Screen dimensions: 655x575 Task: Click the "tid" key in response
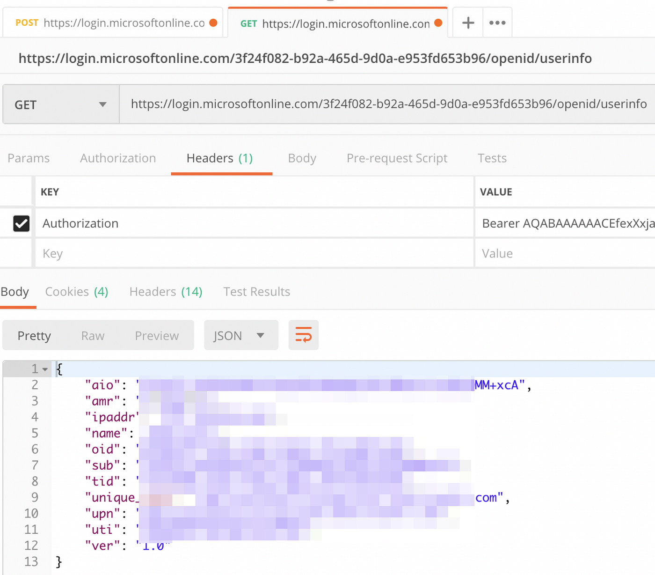(102, 481)
